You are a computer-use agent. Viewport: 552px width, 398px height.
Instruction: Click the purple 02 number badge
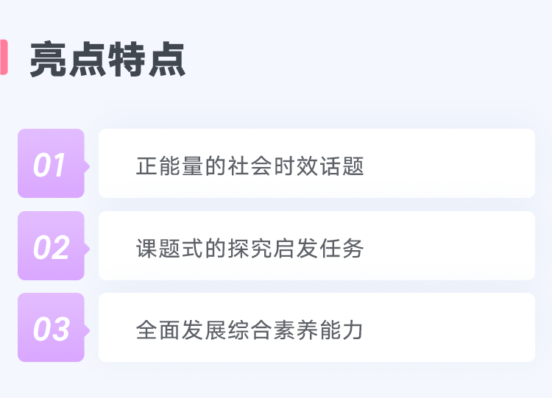coord(51,246)
